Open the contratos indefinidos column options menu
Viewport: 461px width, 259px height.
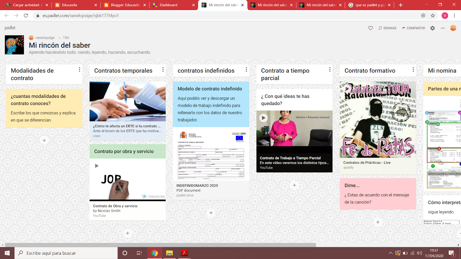tap(246, 69)
